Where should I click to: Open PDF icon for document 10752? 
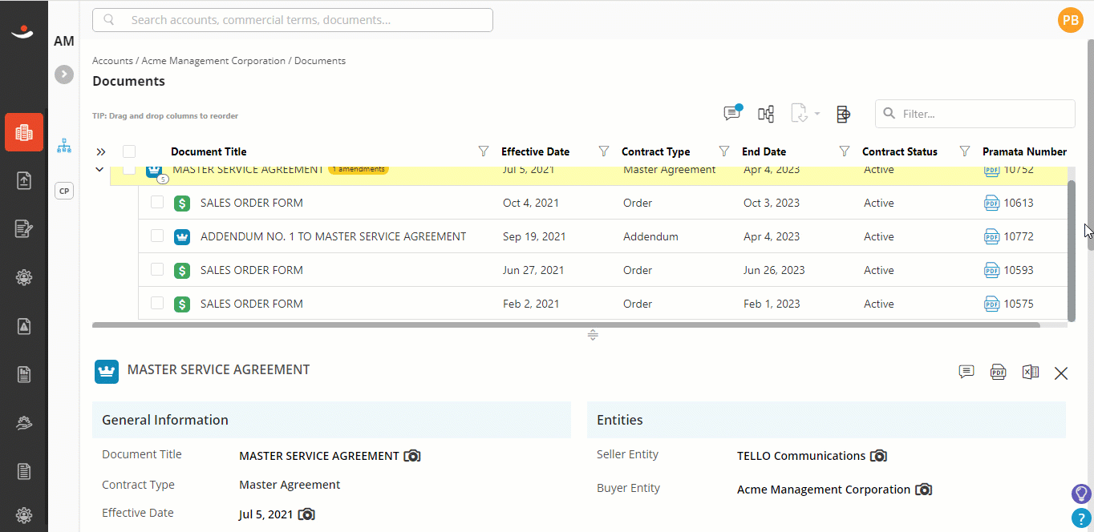tap(991, 170)
